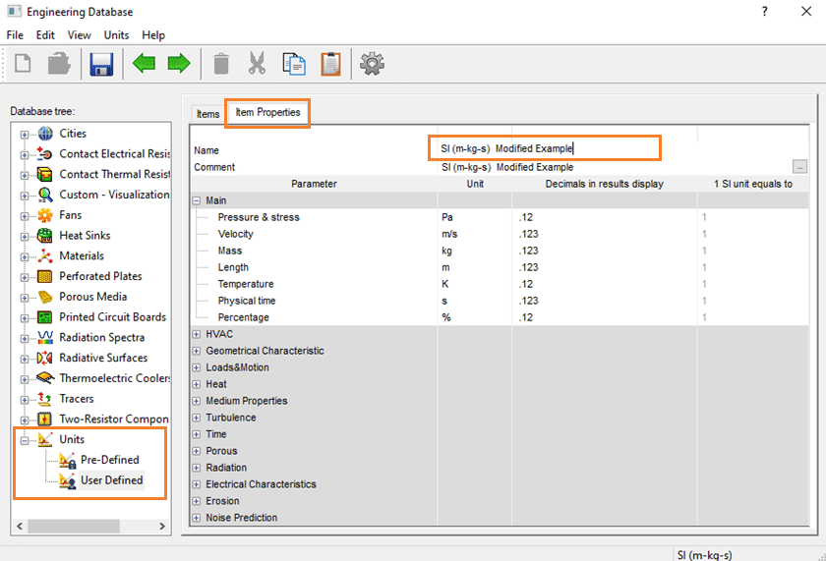Select the Cities globe icon
The image size is (826, 561).
point(45,134)
